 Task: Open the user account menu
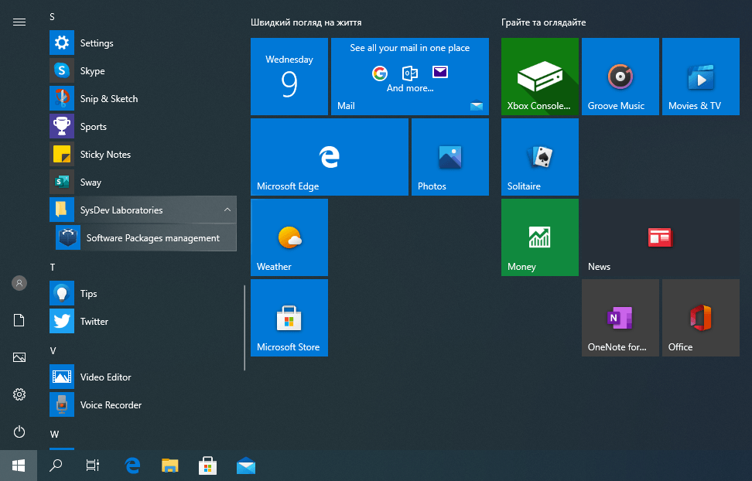19,283
